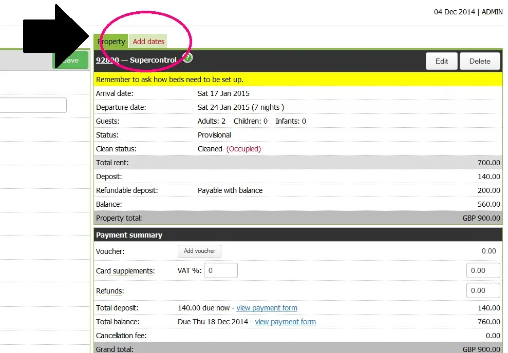
Task: Switch to the Property tab
Action: tap(111, 42)
